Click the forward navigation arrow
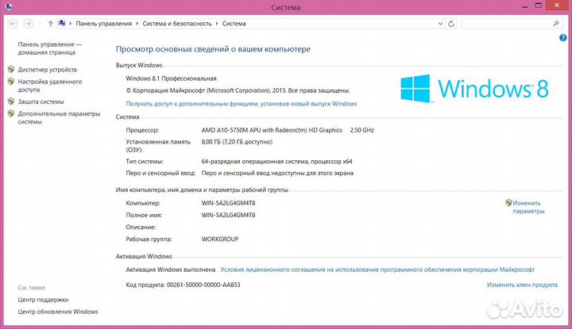 28,24
